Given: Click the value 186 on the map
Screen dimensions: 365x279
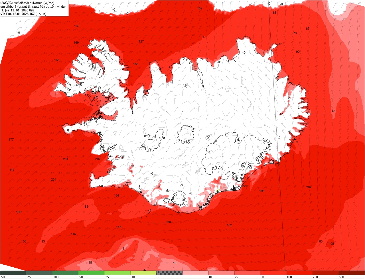Looking at the screenshot, I should [x=19, y=212].
